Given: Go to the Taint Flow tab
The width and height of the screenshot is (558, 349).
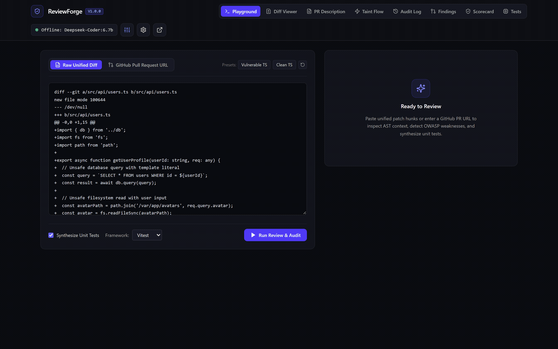Looking at the screenshot, I should click(x=369, y=11).
